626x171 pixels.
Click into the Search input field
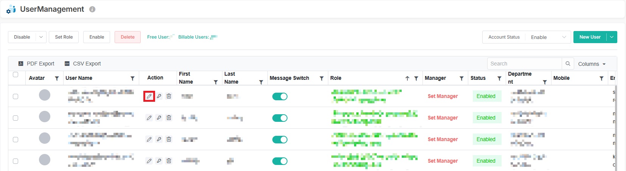coord(524,64)
